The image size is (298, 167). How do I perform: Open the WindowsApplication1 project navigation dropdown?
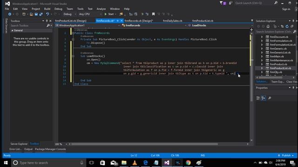click(88, 26)
